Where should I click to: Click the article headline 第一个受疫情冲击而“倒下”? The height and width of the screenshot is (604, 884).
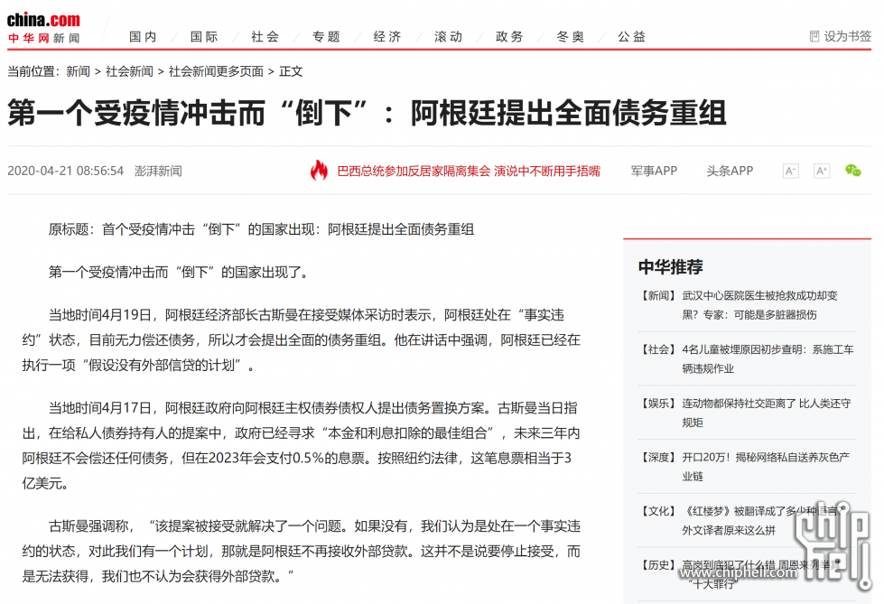367,113
